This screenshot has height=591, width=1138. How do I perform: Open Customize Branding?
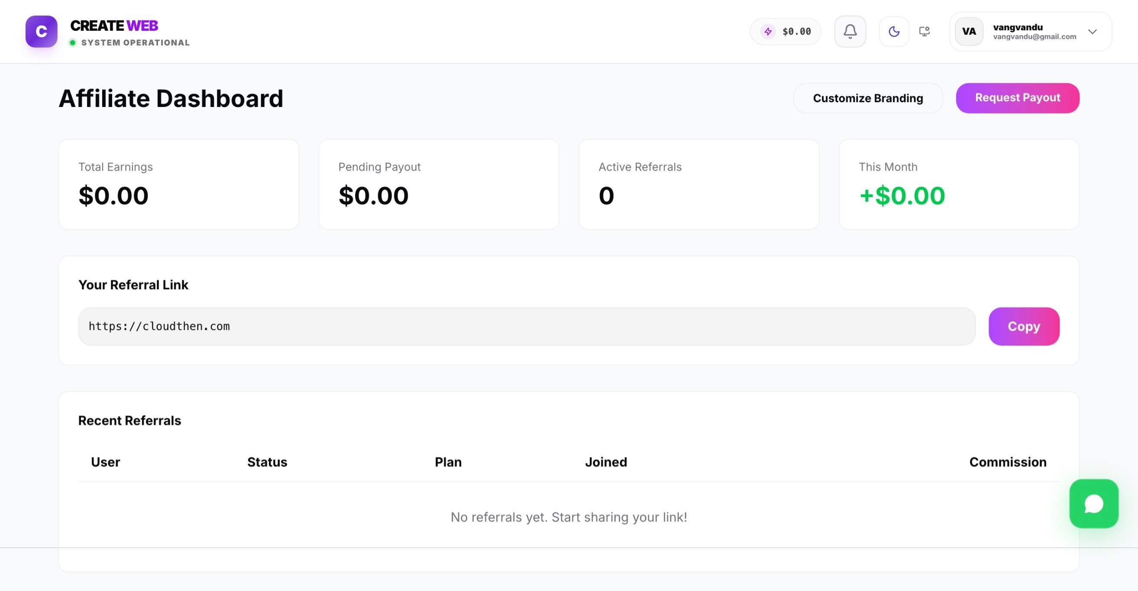point(867,97)
